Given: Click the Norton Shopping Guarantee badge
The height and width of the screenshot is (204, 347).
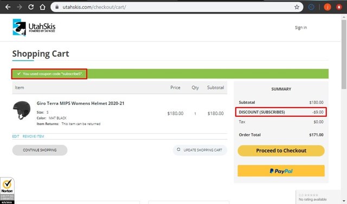Looking at the screenshot, I should (x=7, y=191).
